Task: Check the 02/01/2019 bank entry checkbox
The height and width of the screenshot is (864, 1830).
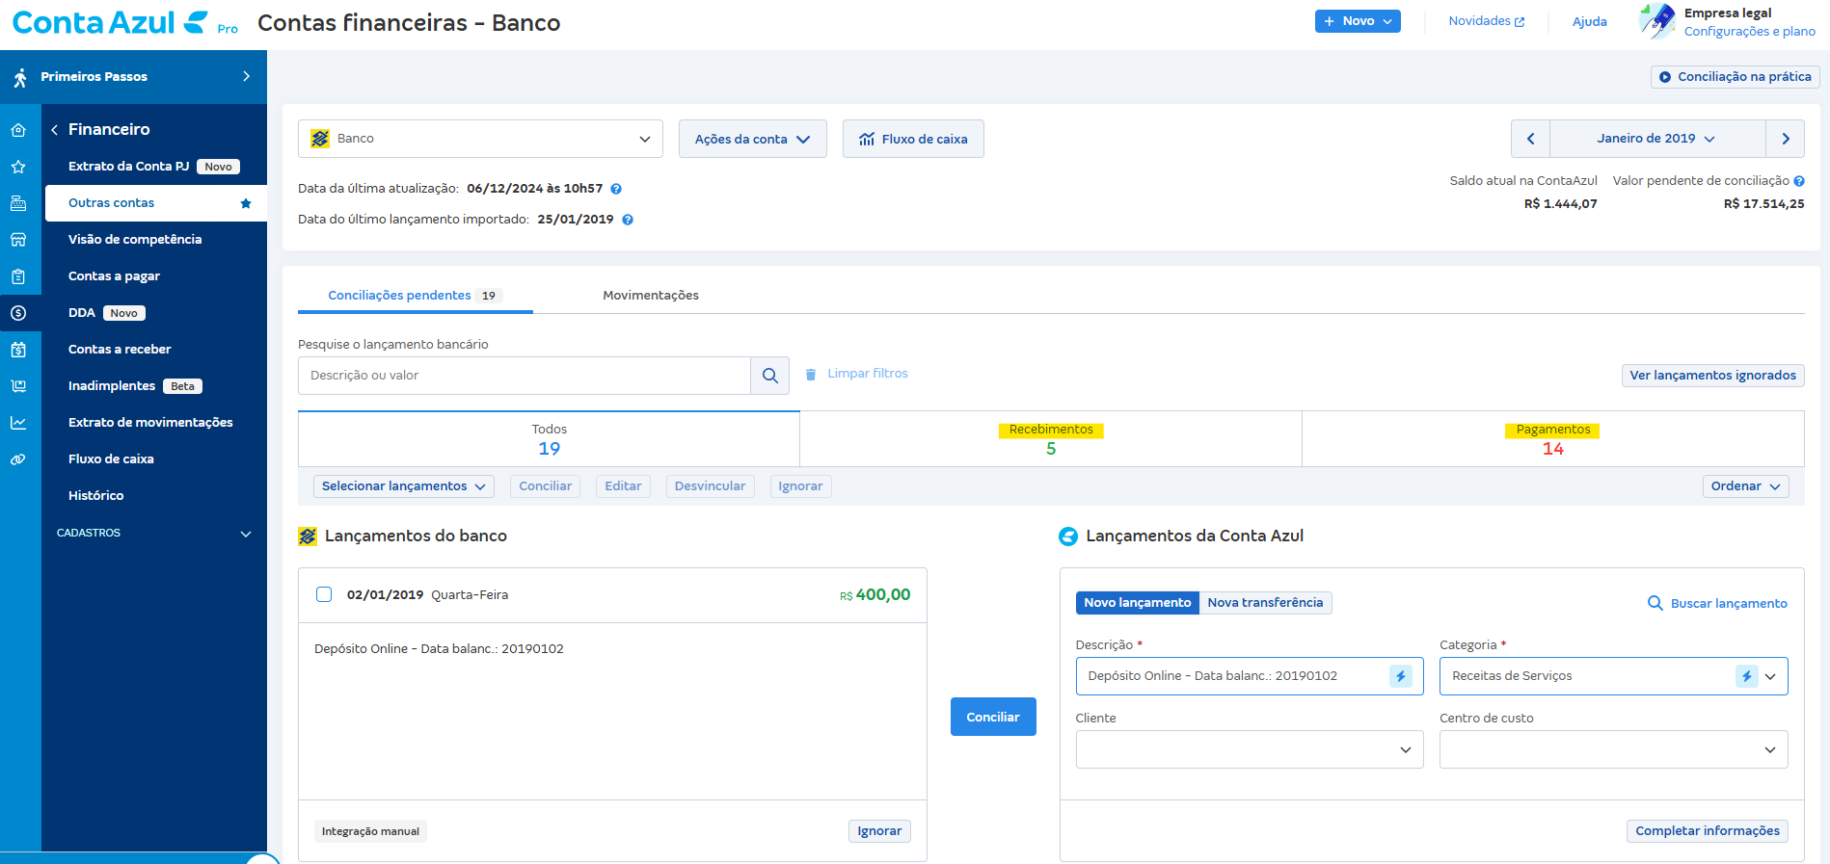Action: pos(324,594)
